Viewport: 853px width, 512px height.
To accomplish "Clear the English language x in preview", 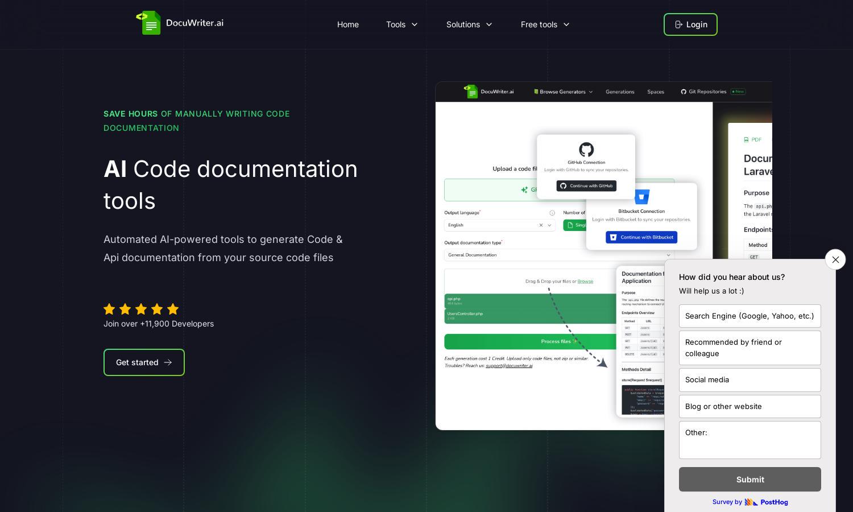I will pyautogui.click(x=541, y=225).
